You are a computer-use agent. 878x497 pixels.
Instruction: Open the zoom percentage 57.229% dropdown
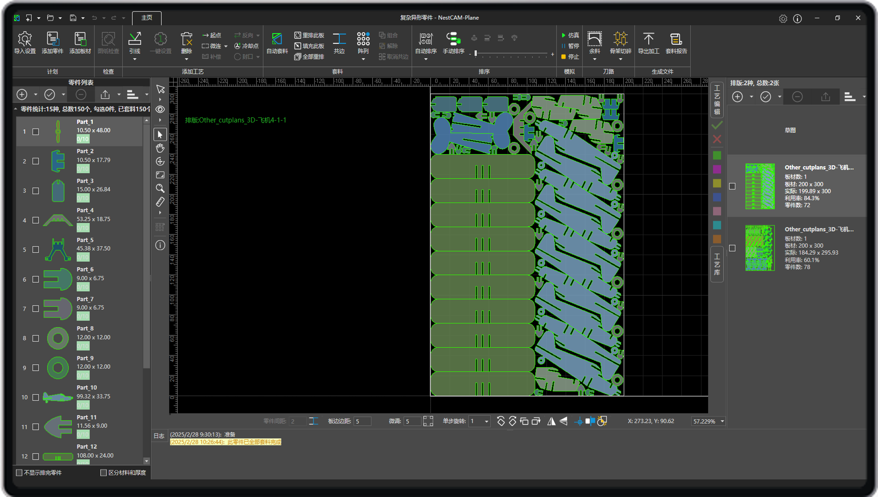click(722, 421)
